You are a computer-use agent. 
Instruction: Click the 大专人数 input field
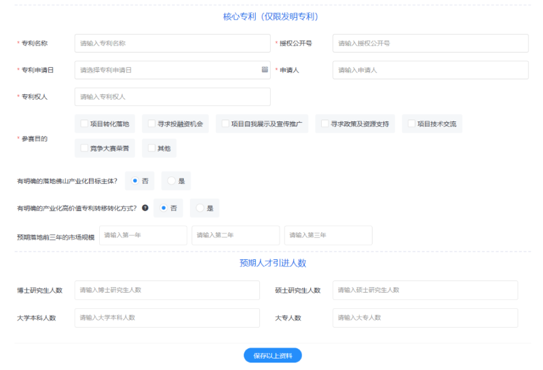pyautogui.click(x=425, y=318)
